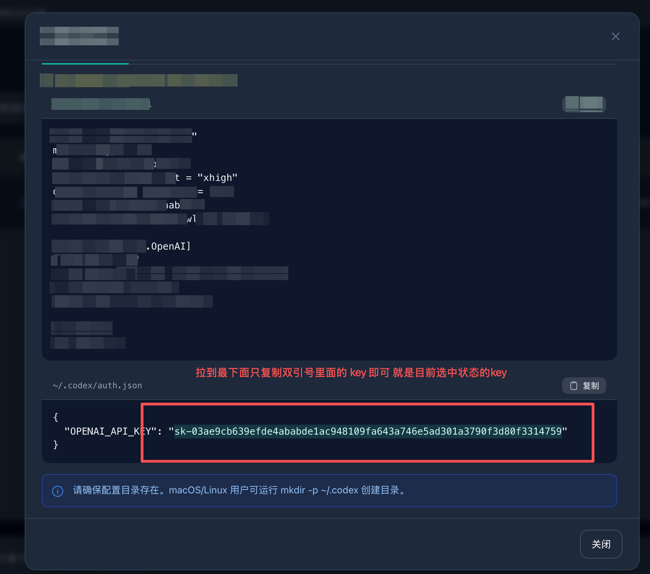Click the ~/.codex/auth.json file path label

point(97,386)
